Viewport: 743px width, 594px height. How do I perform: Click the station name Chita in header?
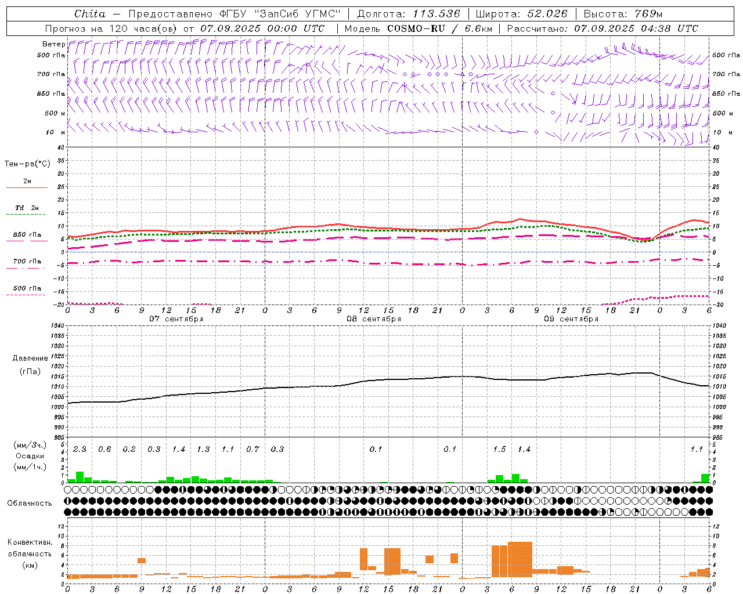(90, 14)
